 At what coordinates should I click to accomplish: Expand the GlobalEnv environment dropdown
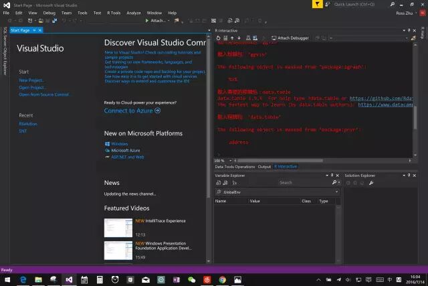tap(336, 192)
